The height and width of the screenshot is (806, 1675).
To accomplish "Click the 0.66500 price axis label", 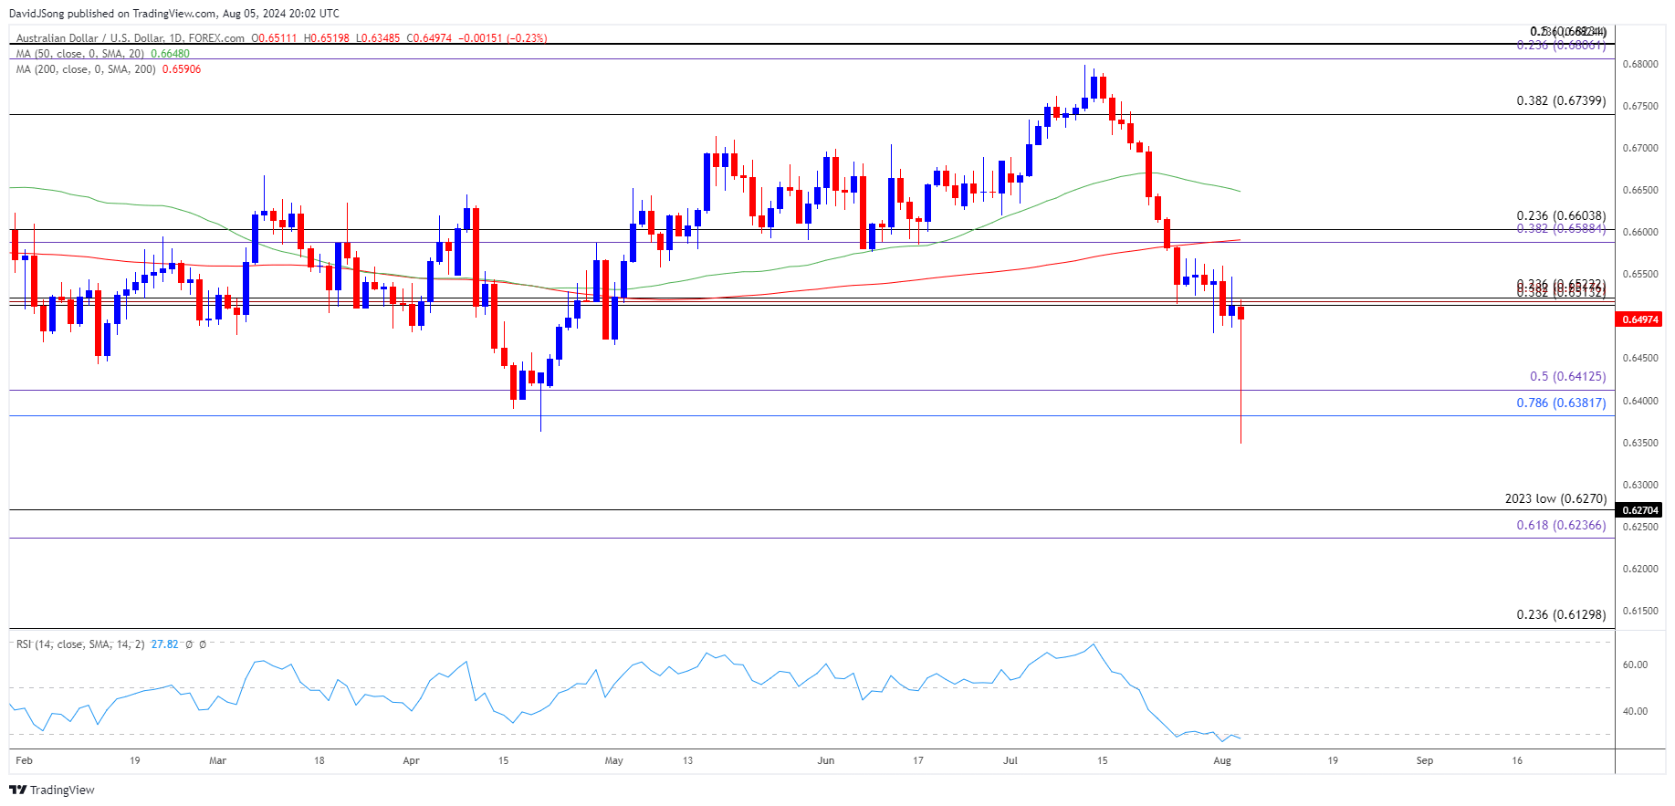I will [1640, 190].
